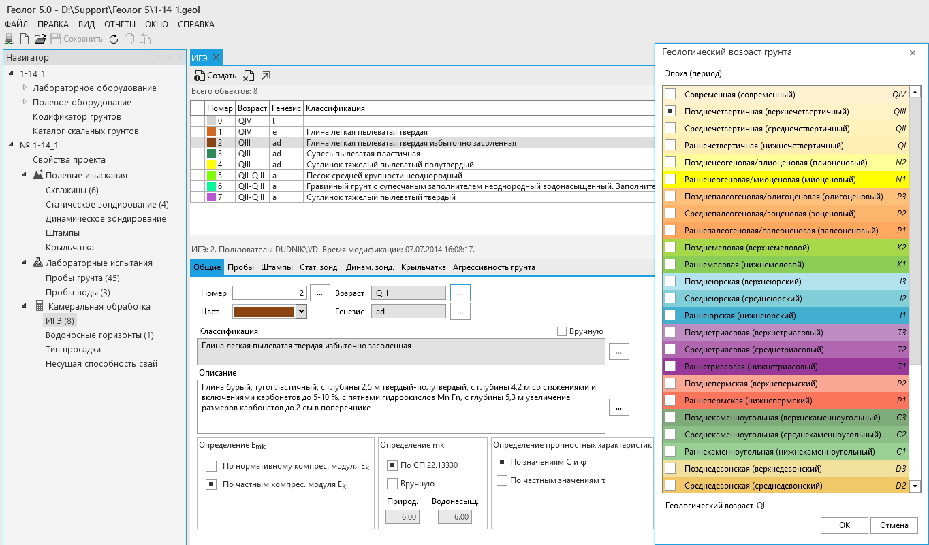Select row Супесь пылеватая пластичная
The width and height of the screenshot is (929, 545).
(x=422, y=154)
